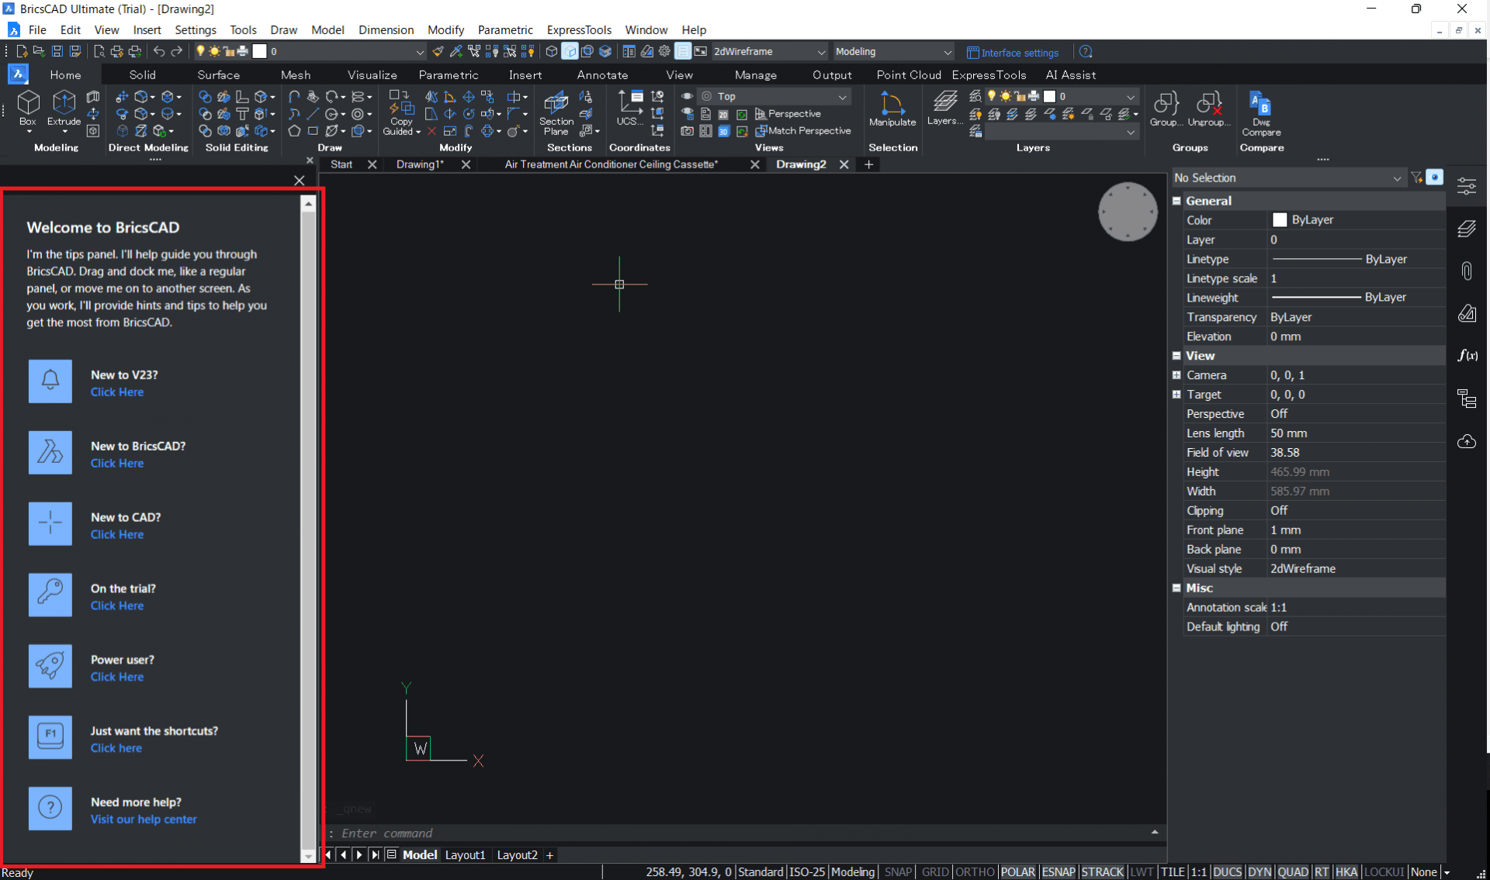Switch to the Drawing1* document tab
This screenshot has height=880, width=1490.
click(x=420, y=164)
